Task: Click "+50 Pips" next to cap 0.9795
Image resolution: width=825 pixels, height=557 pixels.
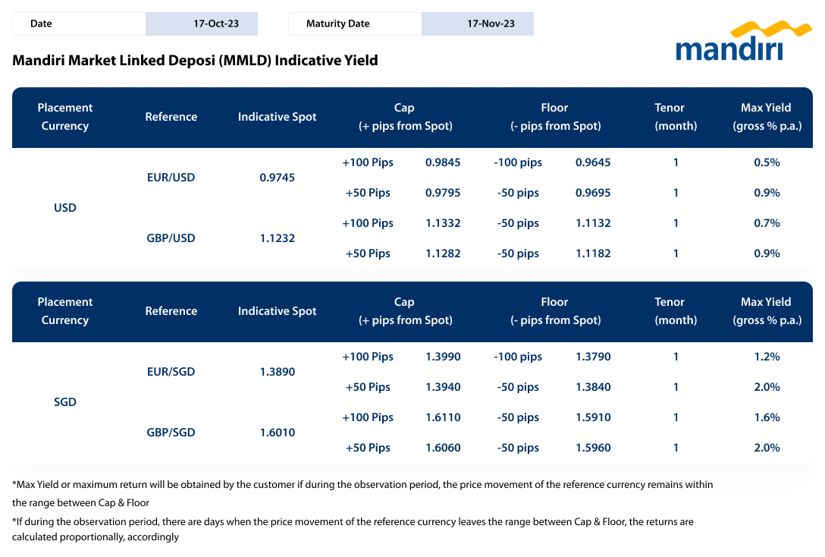Action: (368, 194)
